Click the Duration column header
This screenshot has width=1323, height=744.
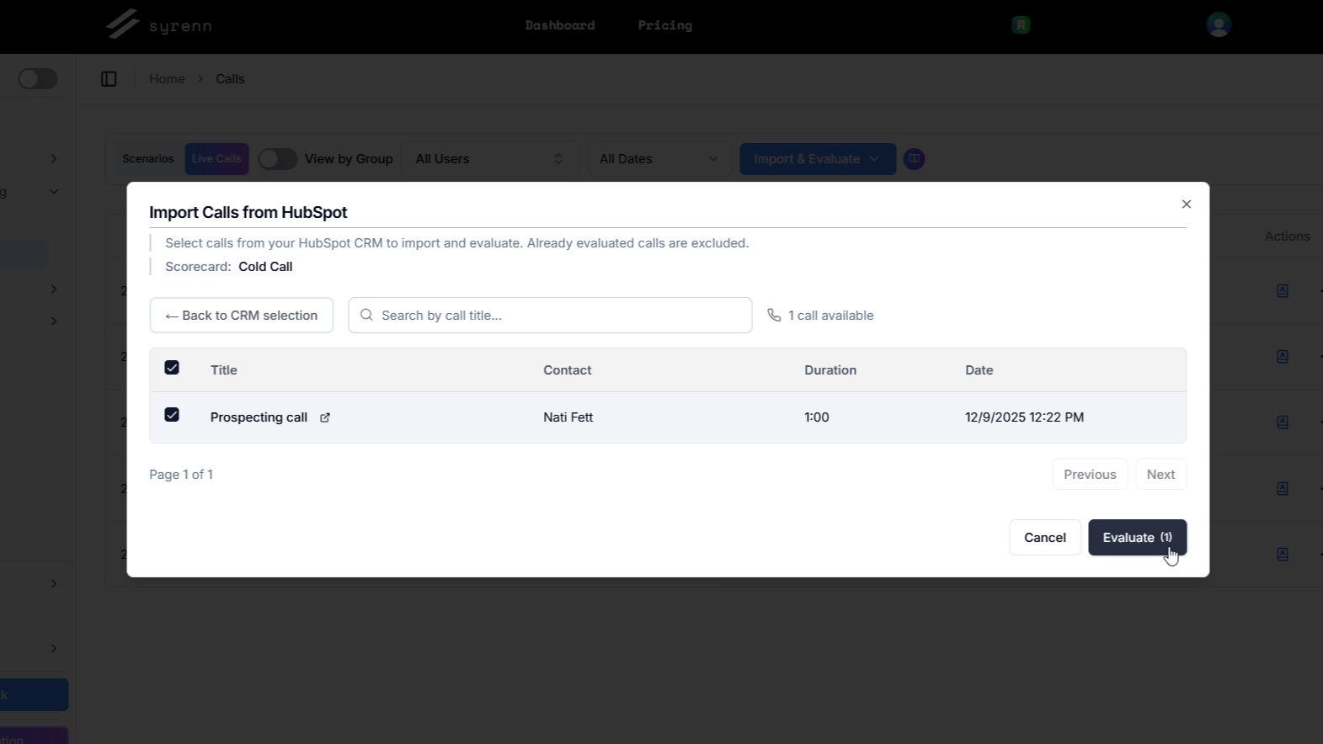coord(830,369)
